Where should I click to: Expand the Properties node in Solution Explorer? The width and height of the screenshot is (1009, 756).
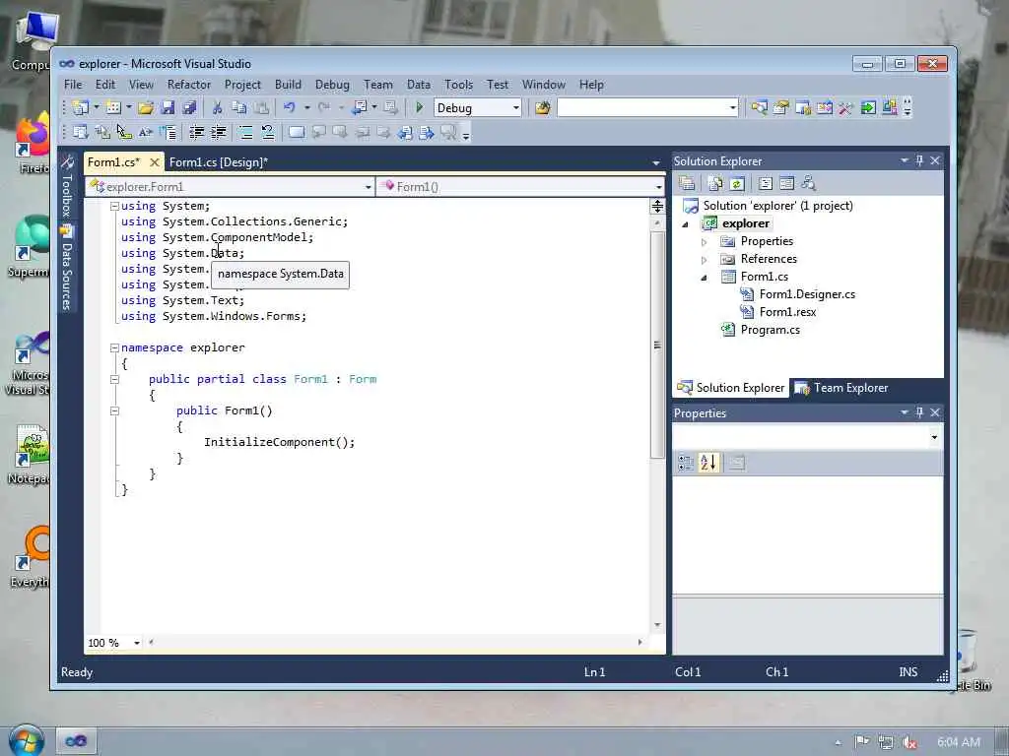[704, 242]
